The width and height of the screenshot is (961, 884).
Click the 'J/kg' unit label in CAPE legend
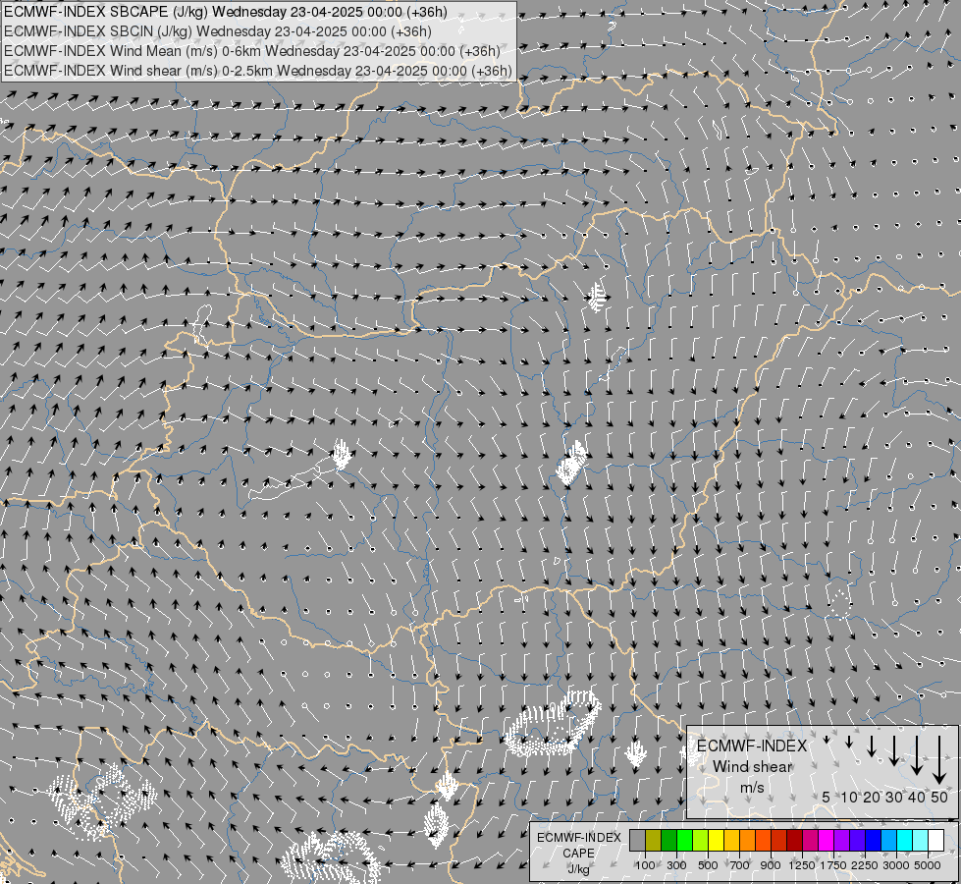click(x=578, y=869)
